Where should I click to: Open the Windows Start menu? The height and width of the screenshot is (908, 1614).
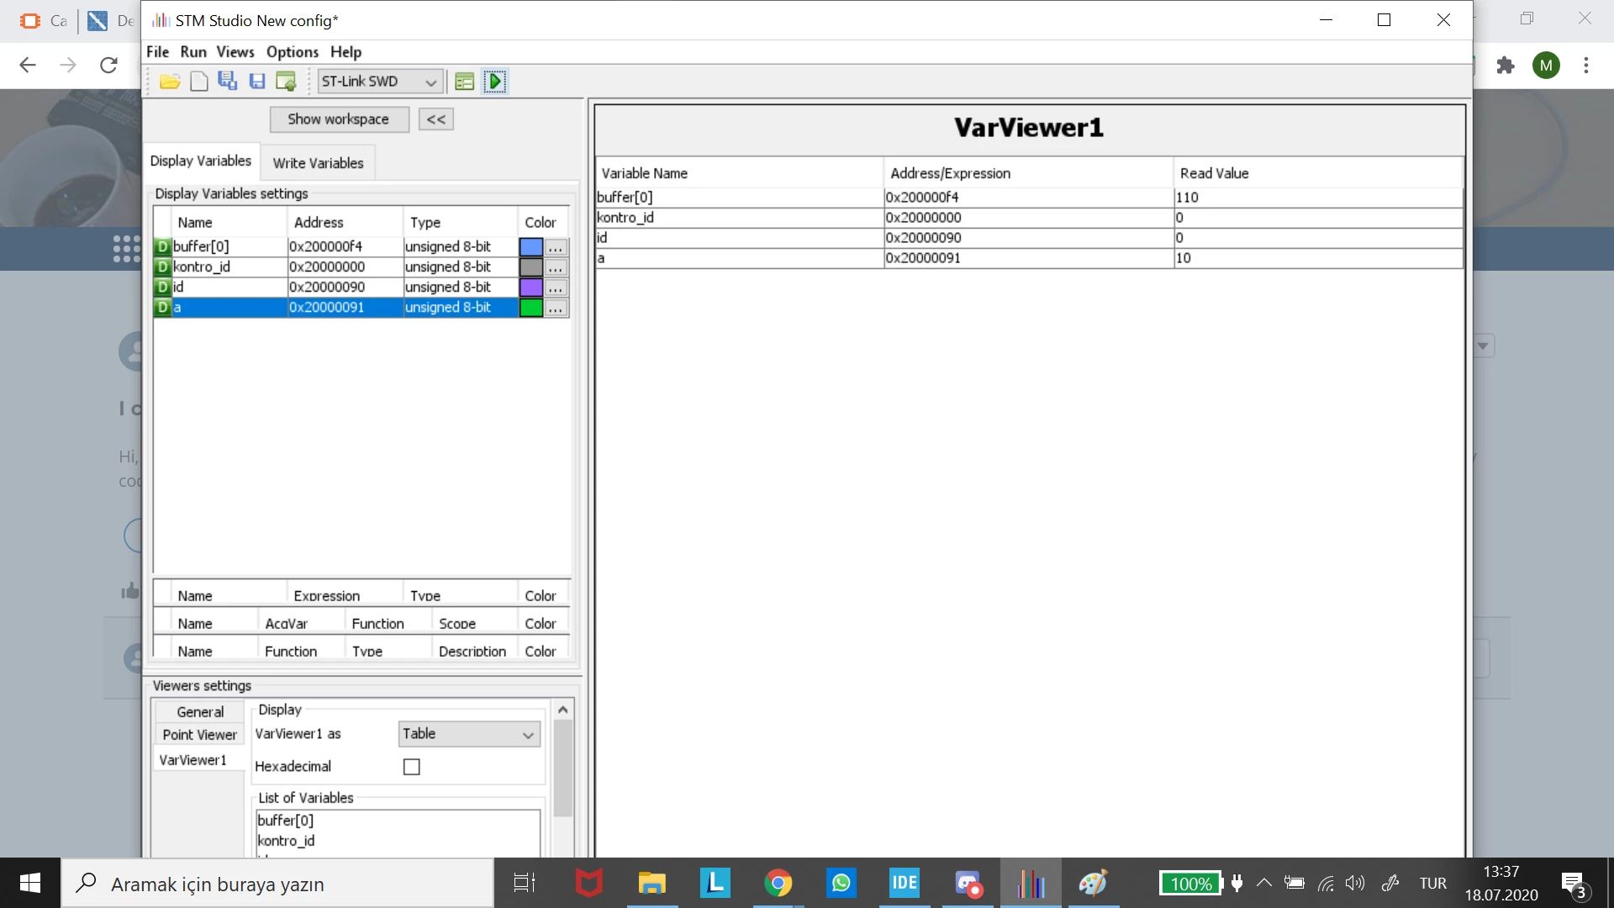click(x=30, y=883)
